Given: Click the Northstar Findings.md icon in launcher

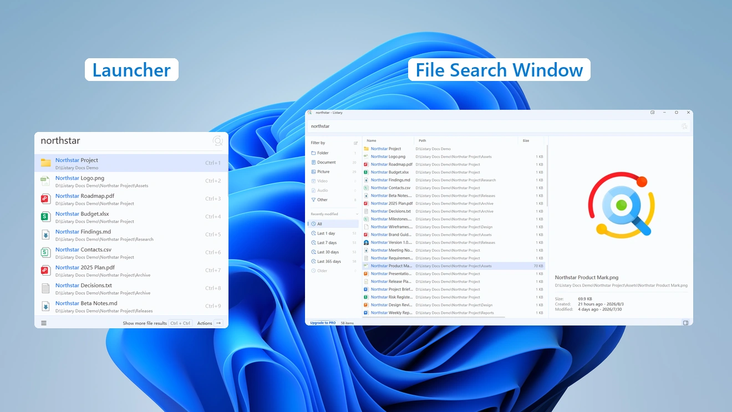Looking at the screenshot, I should [45, 235].
